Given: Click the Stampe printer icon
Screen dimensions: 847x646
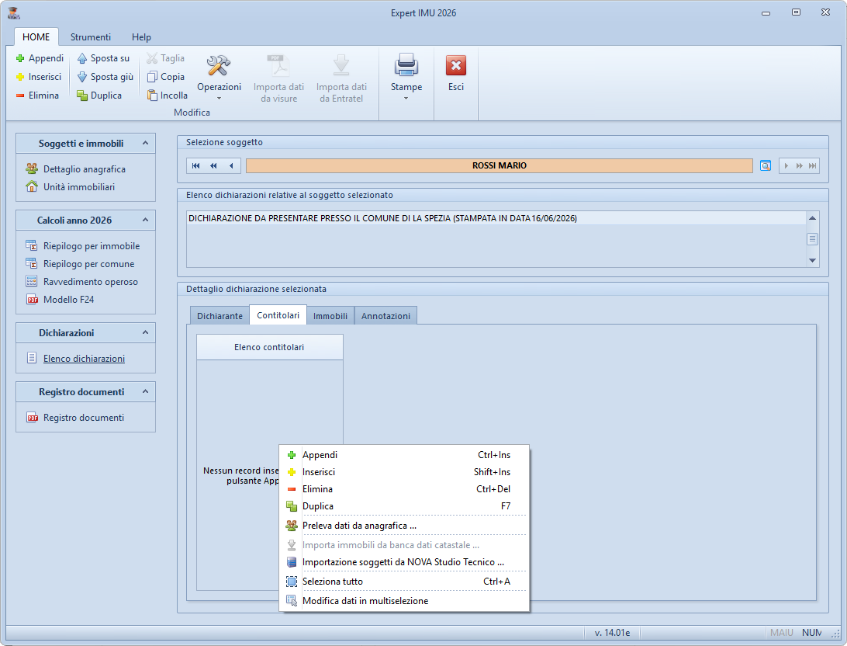Looking at the screenshot, I should pos(406,65).
